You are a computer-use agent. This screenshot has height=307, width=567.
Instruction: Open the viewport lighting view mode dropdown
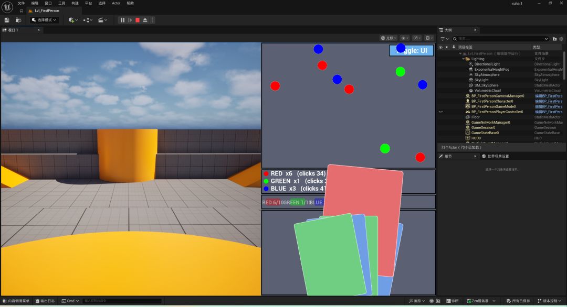point(388,38)
